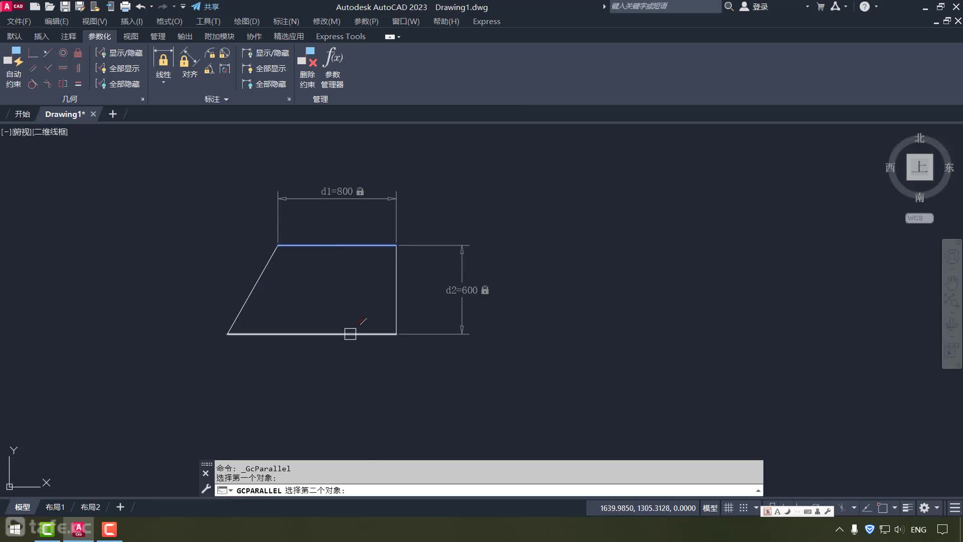Switch to the 布局1 layout tab

pos(55,507)
